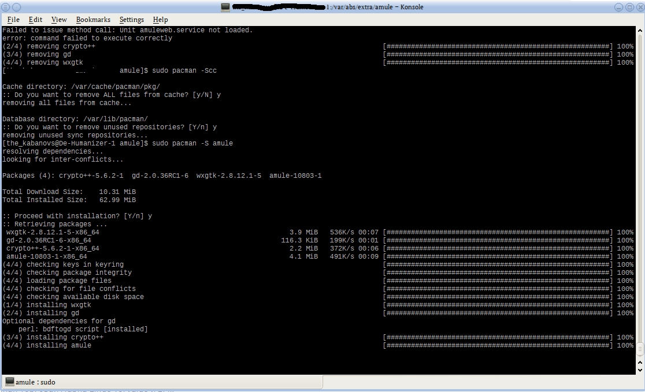Viewport: 645px width, 392px height.
Task: Open the View menu
Action: coord(59,20)
